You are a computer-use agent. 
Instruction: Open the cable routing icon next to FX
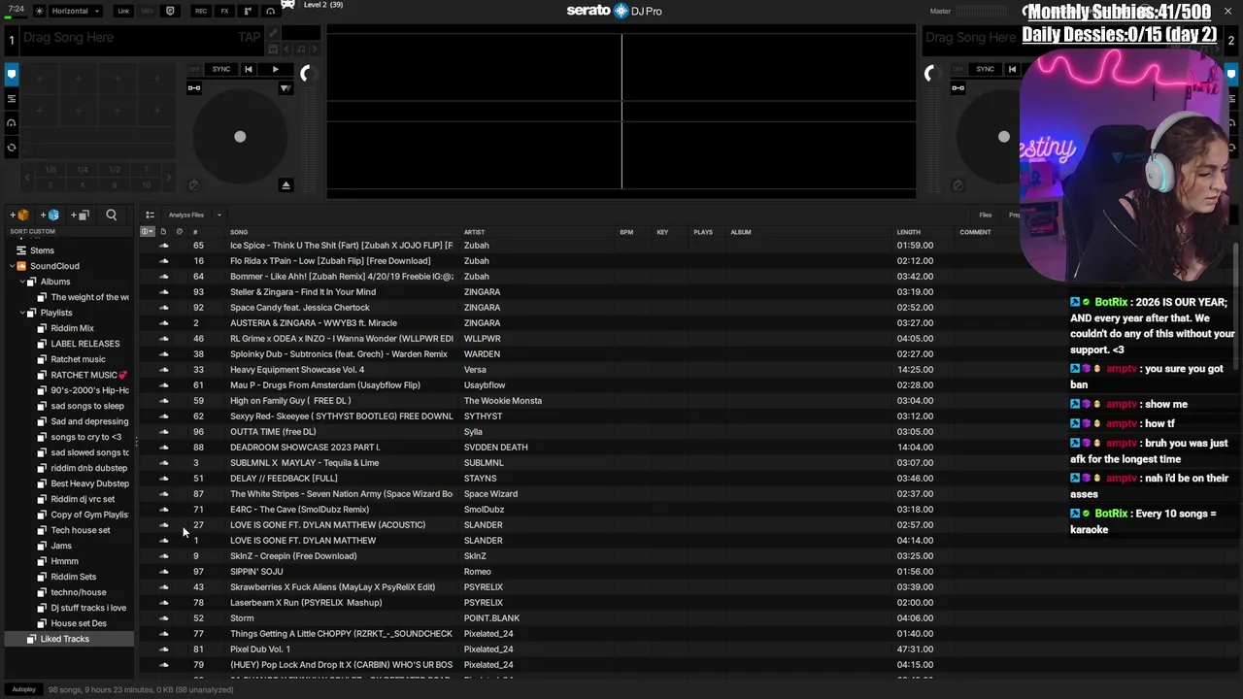click(248, 11)
